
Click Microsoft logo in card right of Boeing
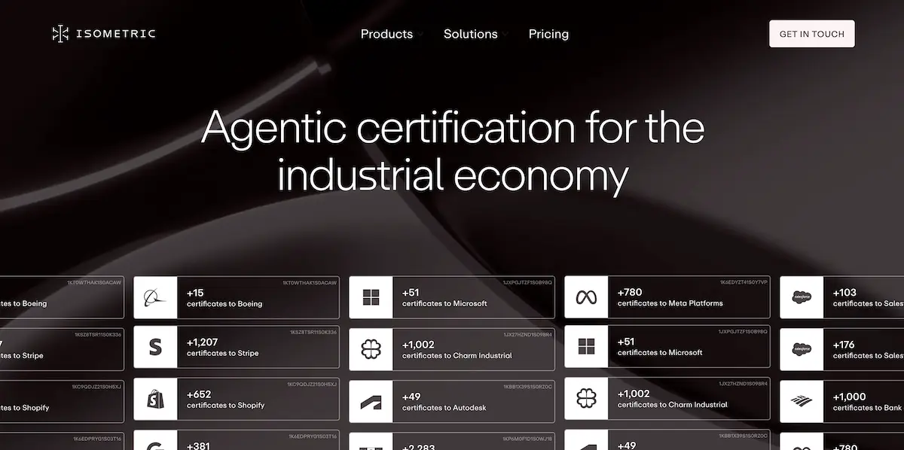[371, 297]
